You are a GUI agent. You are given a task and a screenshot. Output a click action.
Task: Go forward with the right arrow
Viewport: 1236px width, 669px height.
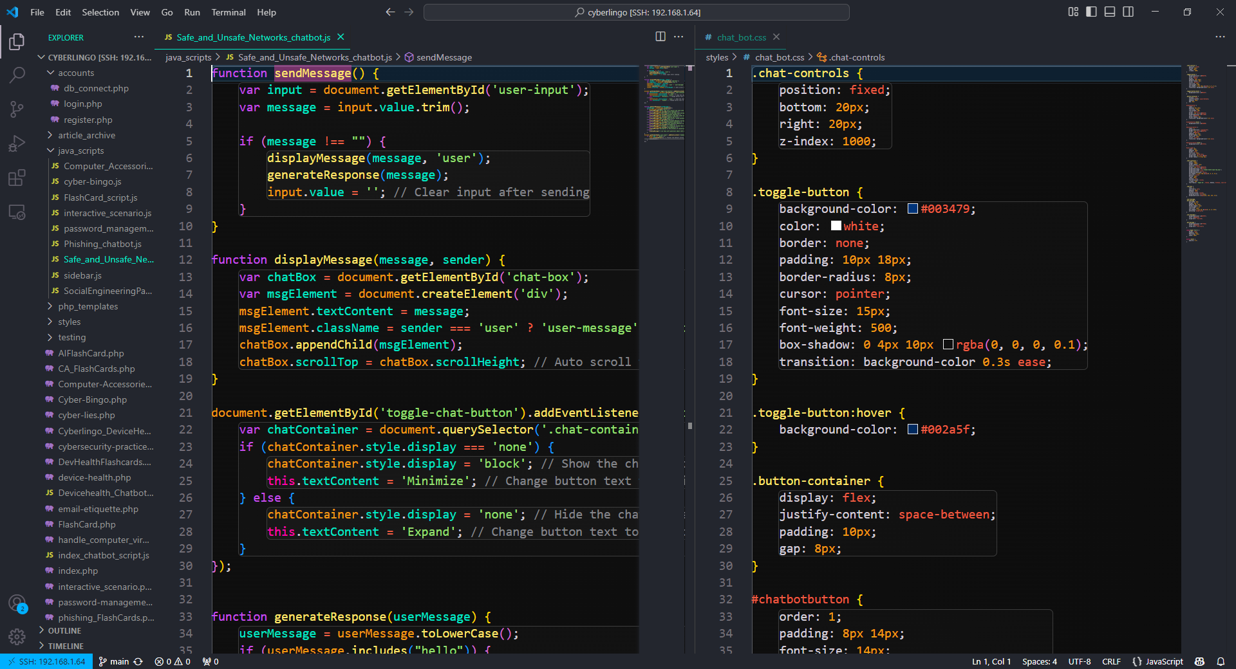click(x=409, y=12)
